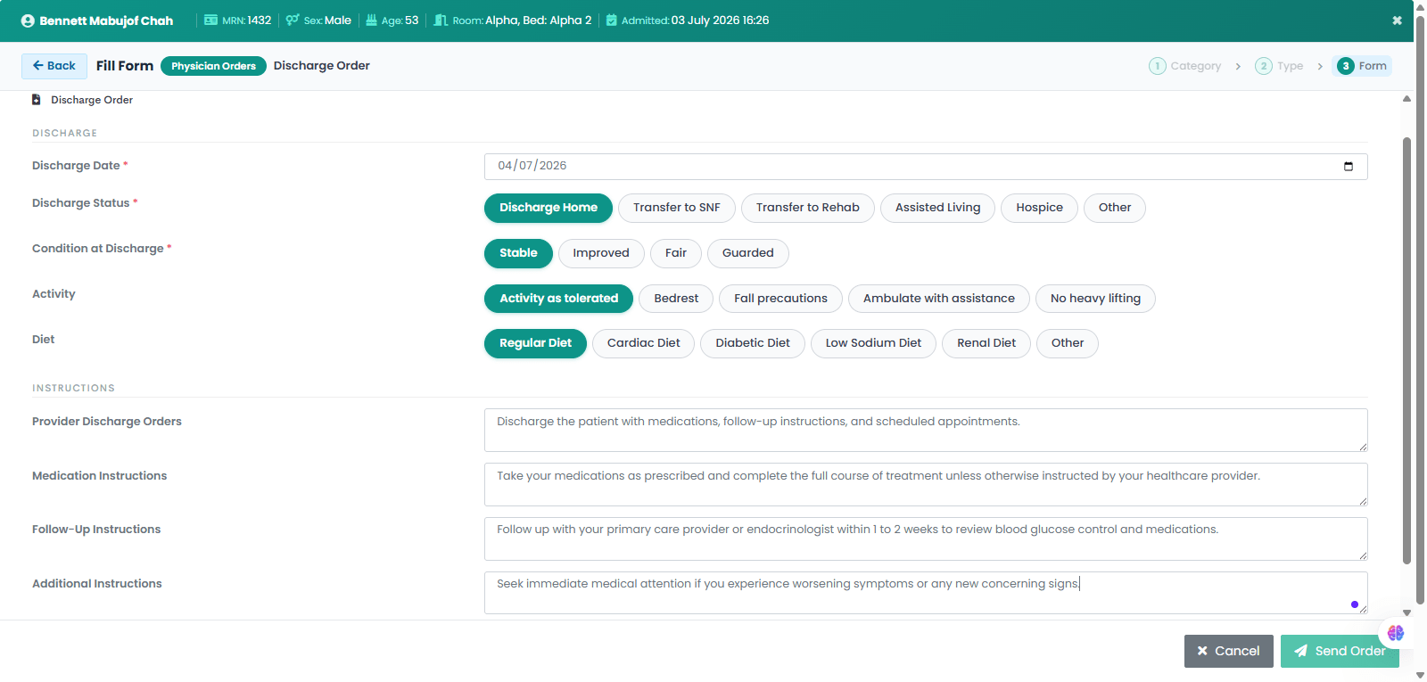Click the MRN card icon
The image size is (1427, 682).
210,20
